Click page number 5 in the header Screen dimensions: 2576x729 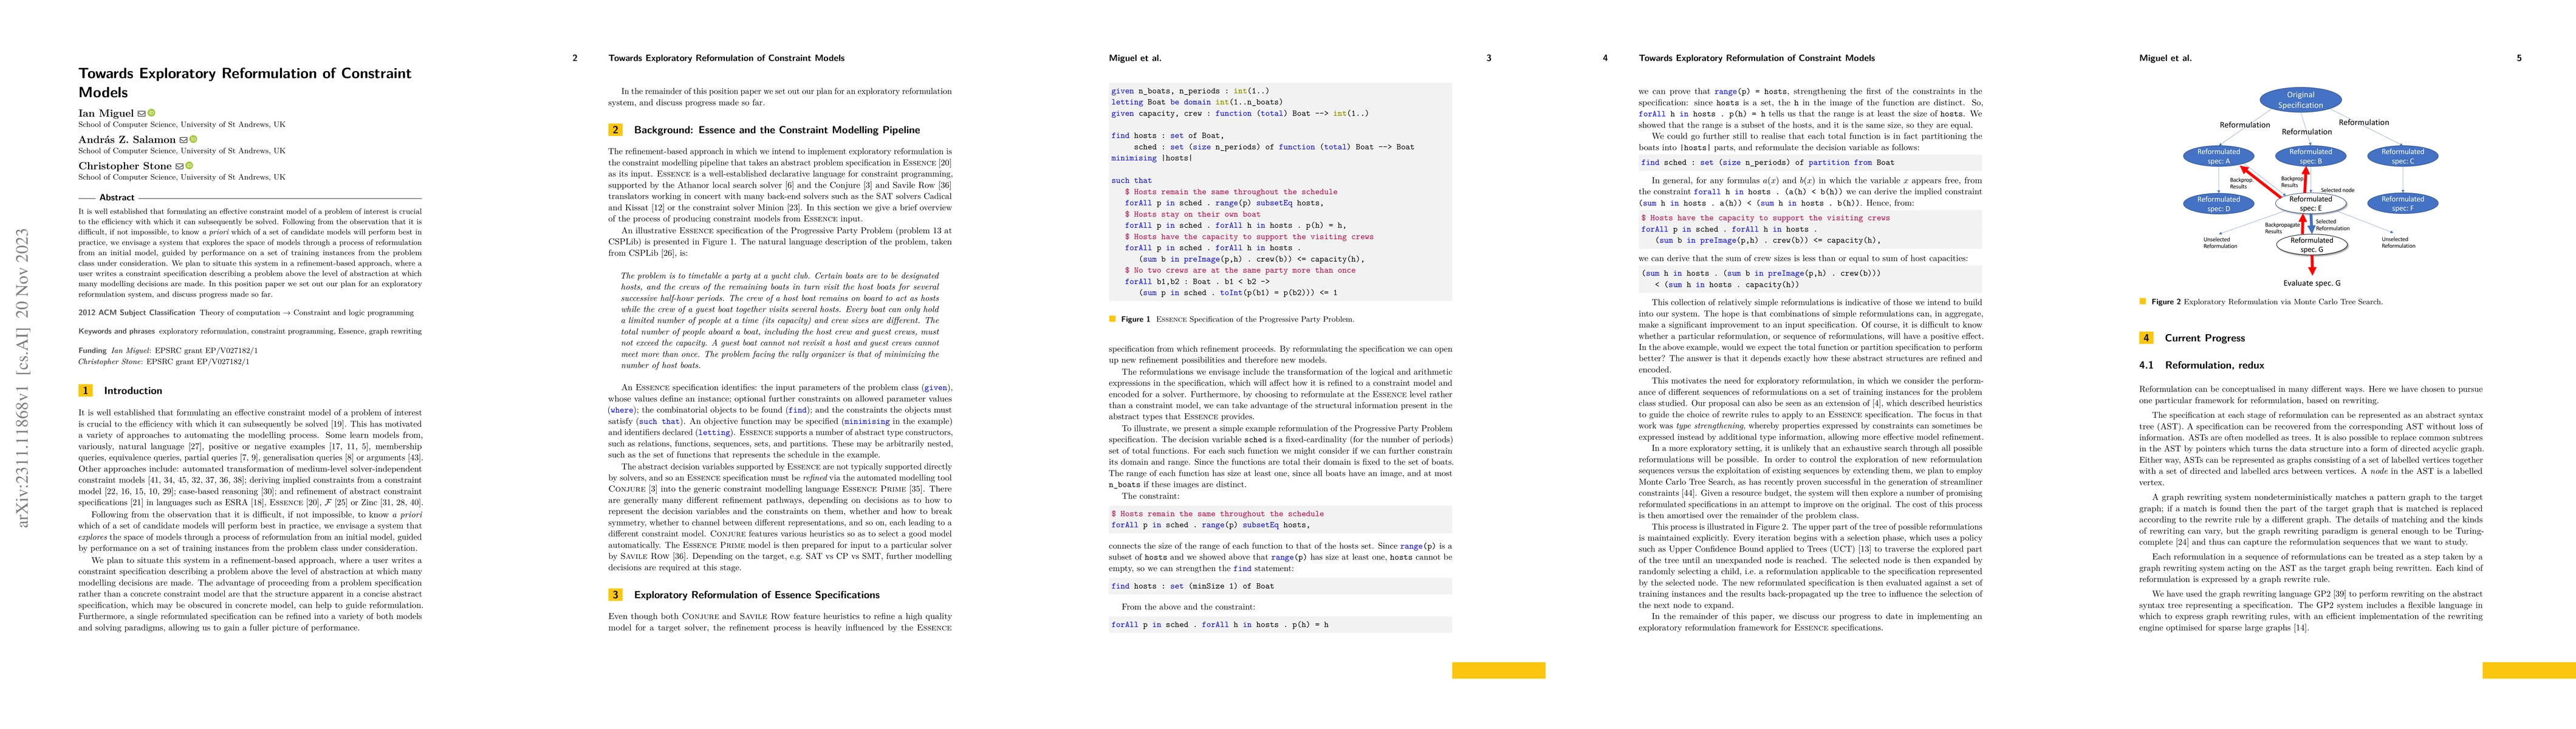point(2519,58)
